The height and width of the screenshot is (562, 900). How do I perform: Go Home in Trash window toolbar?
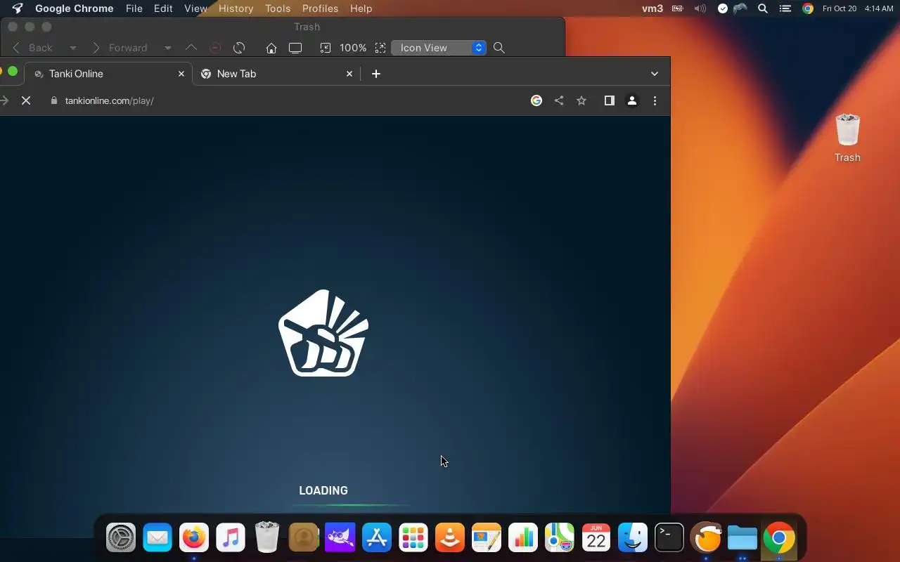271,48
